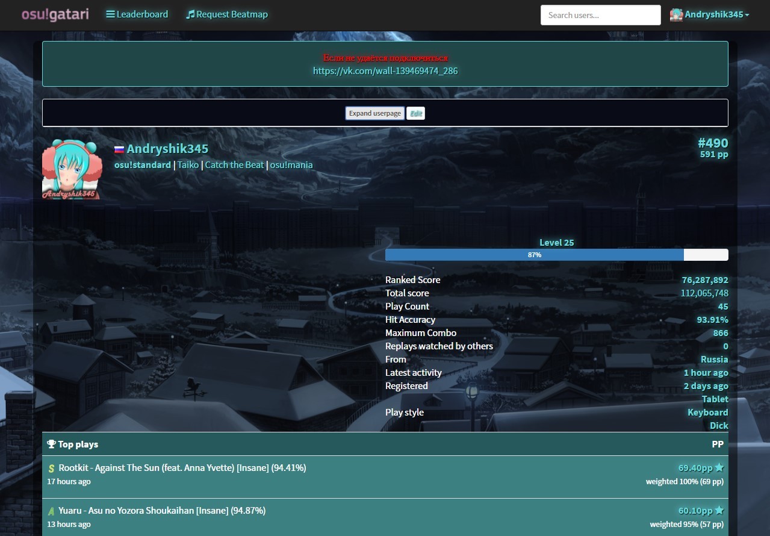770x536 pixels.
Task: Switch to the osu!mania mode tab
Action: pos(291,164)
